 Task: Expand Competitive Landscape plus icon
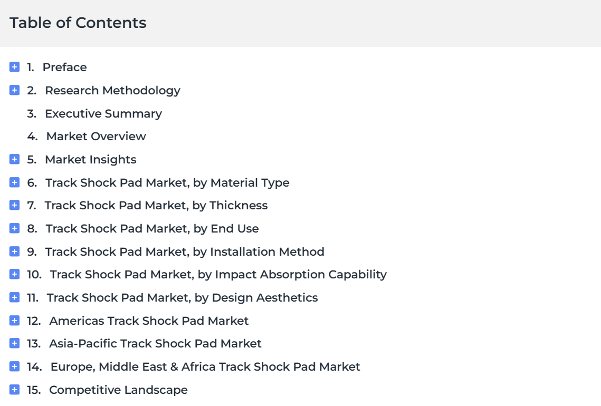15,390
